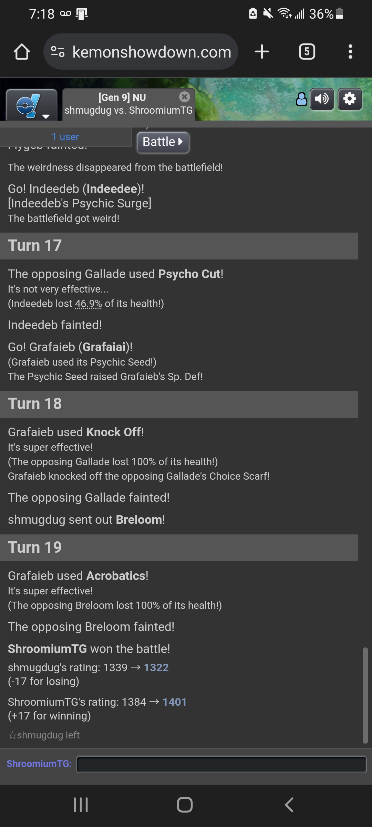Tap the Android home navigation button

(x=185, y=805)
